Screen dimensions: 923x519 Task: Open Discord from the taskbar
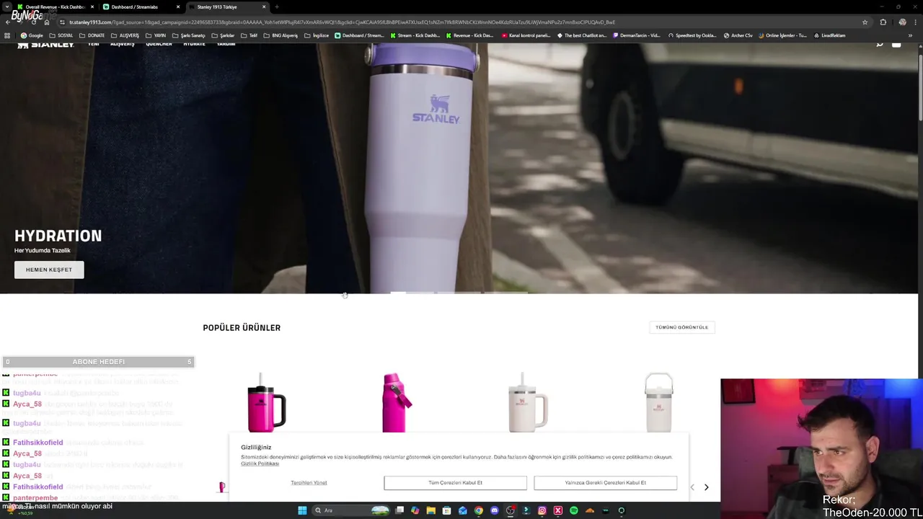[495, 510]
